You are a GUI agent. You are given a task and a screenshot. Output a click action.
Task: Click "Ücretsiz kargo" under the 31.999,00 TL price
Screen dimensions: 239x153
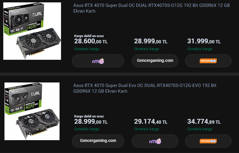pos(200,49)
